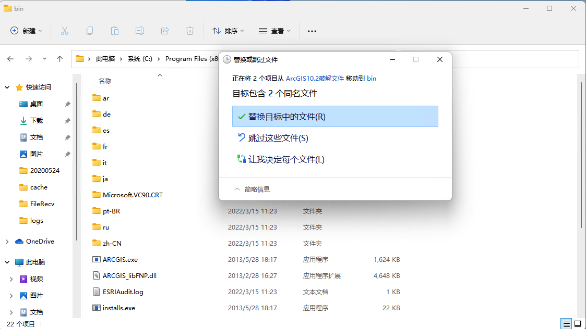
Task: Open the 20200524 folder in sidebar
Action: click(x=44, y=170)
